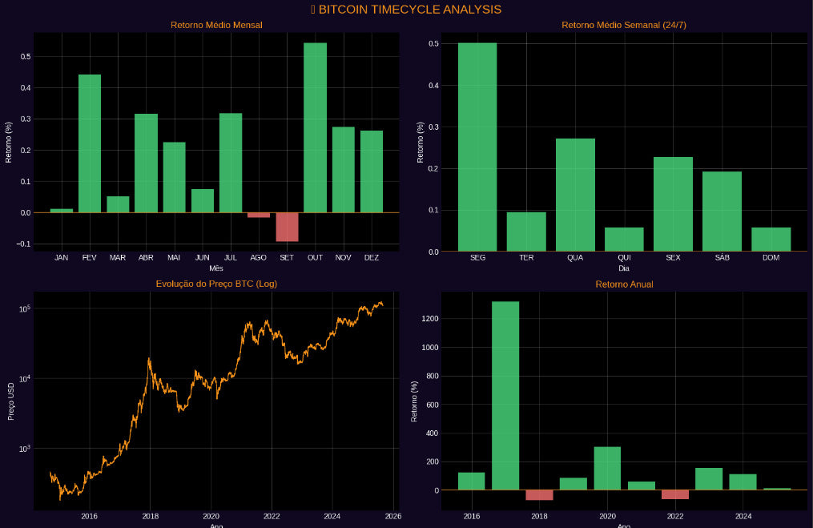
Task: Click the 2018 tick on BTC price chart
Action: click(x=150, y=518)
